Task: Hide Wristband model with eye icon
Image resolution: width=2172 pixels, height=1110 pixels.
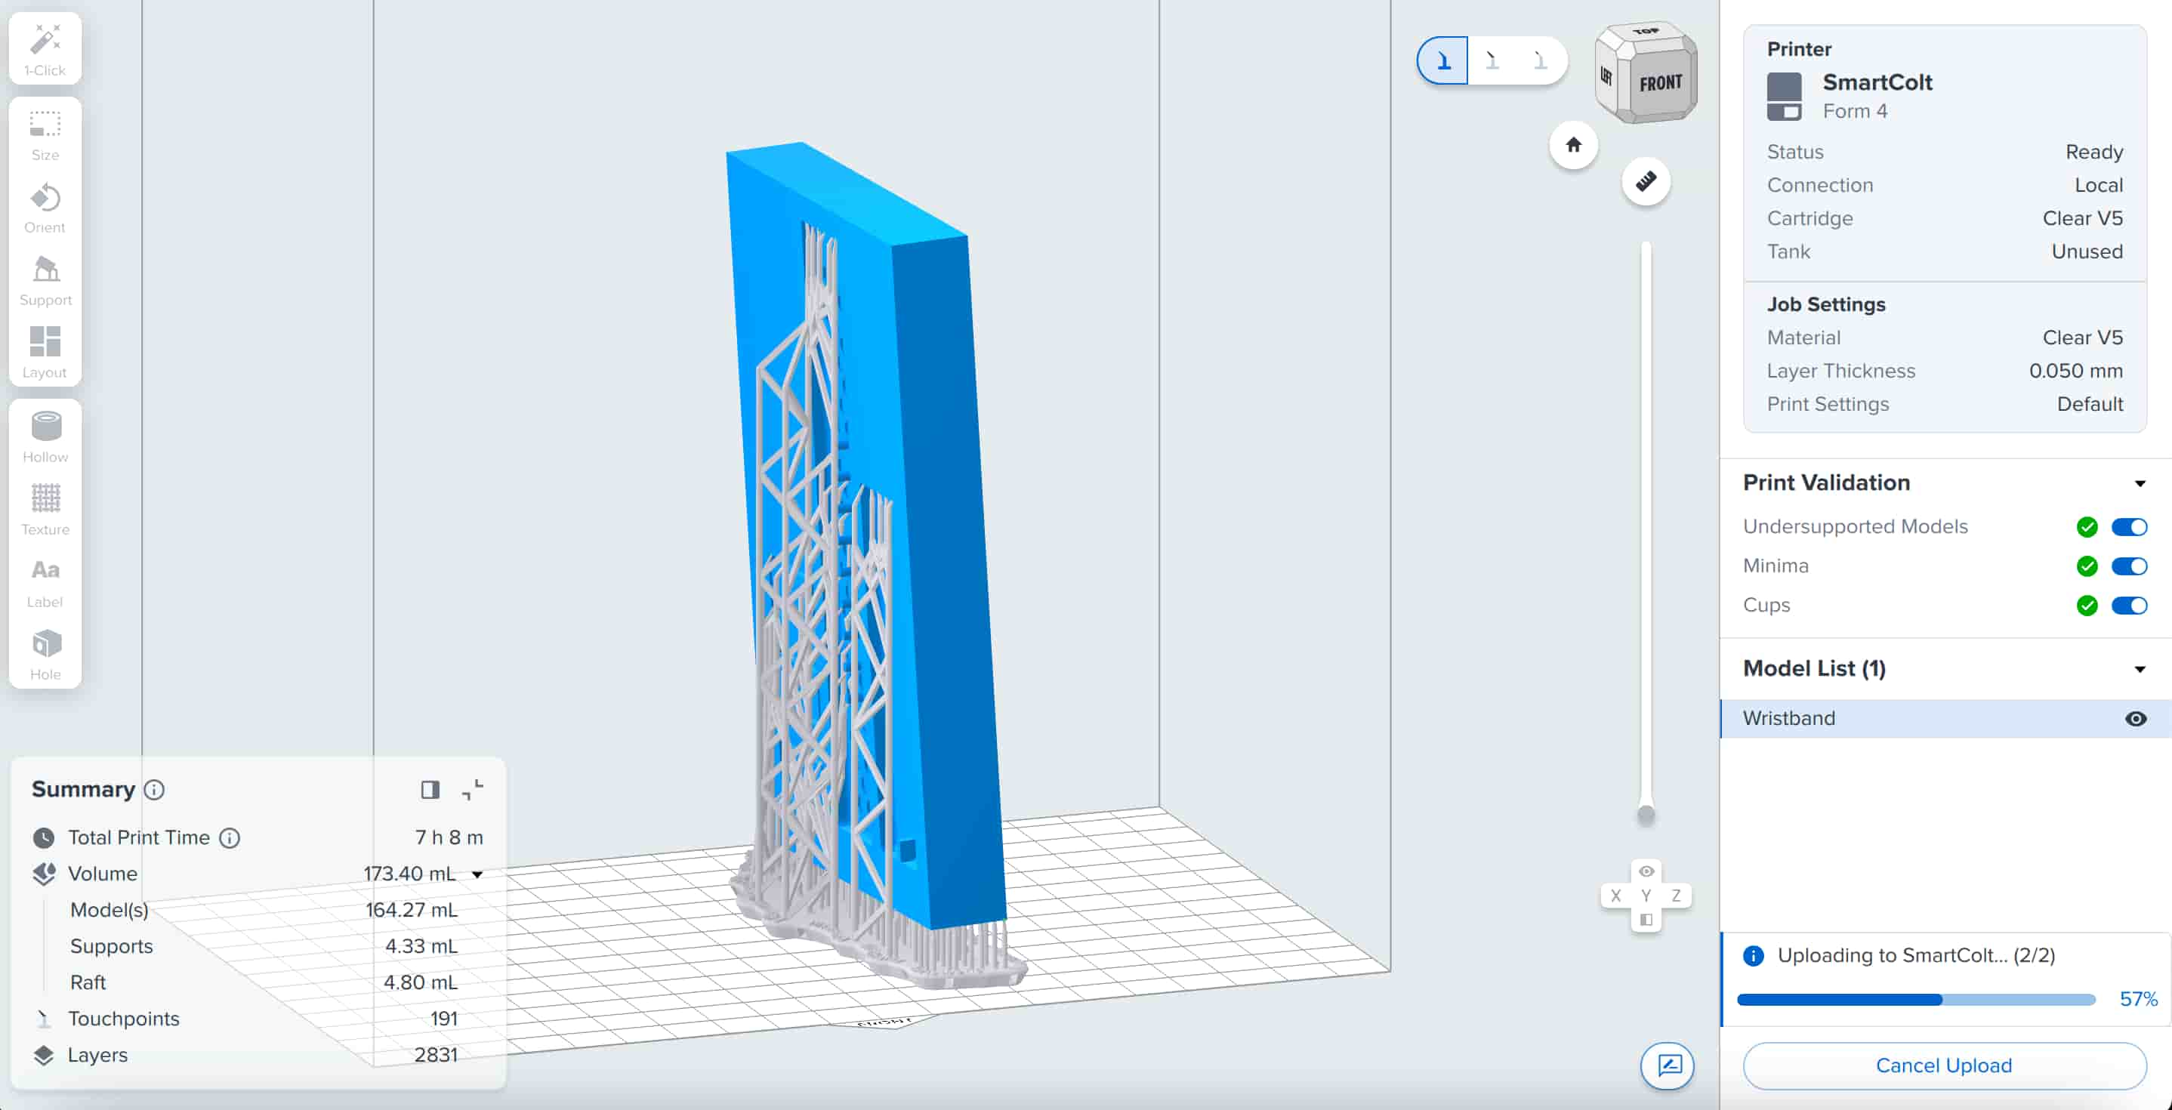Action: click(x=2135, y=719)
